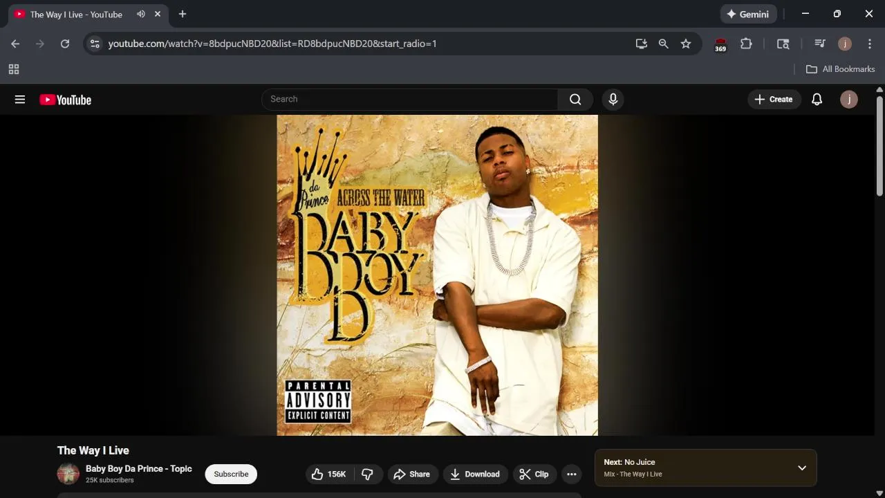Open the Chrome profile avatar

pyautogui.click(x=845, y=44)
